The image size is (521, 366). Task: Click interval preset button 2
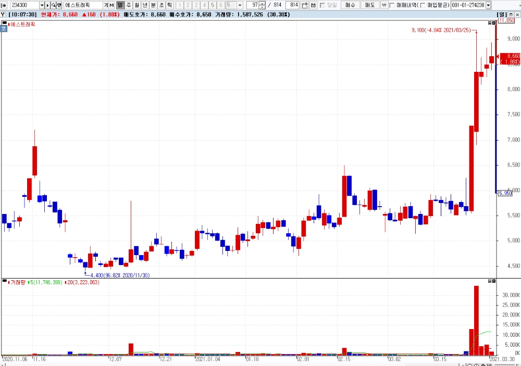click(x=188, y=5)
